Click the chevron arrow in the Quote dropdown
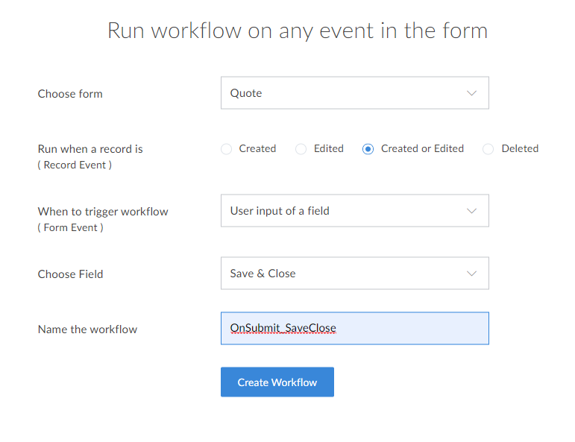 point(471,93)
